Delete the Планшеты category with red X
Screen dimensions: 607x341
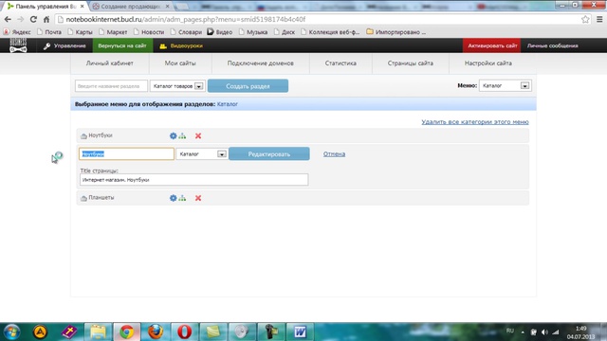[198, 198]
